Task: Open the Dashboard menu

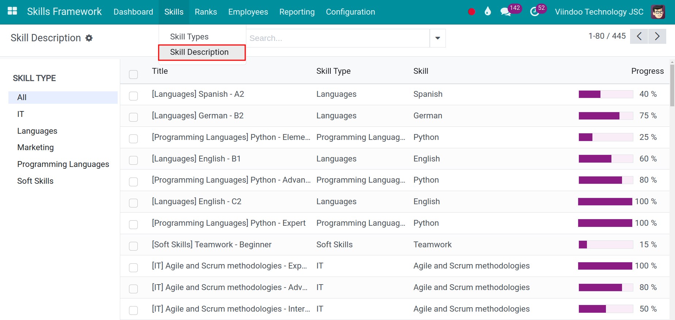Action: [x=133, y=12]
